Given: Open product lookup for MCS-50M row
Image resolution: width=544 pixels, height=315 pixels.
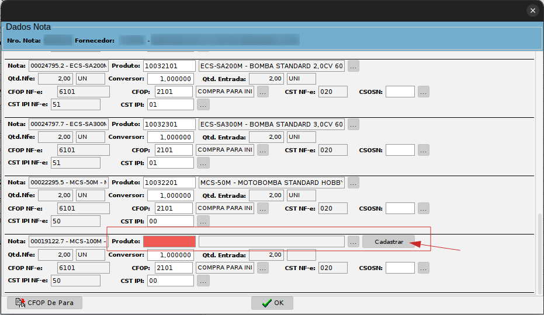Looking at the screenshot, I should [x=354, y=183].
